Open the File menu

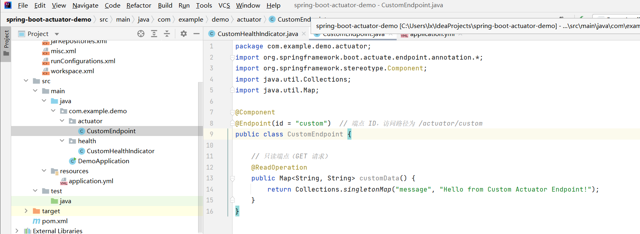point(23,5)
